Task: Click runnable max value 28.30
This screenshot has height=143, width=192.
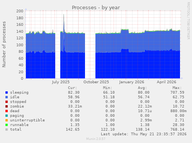Action: point(178,125)
